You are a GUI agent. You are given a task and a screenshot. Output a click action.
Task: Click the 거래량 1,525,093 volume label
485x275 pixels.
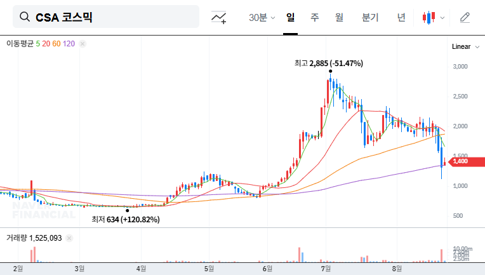pos(34,238)
